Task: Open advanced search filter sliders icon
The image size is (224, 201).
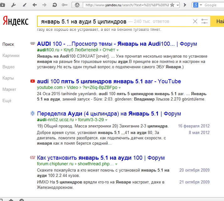Action: [205, 21]
